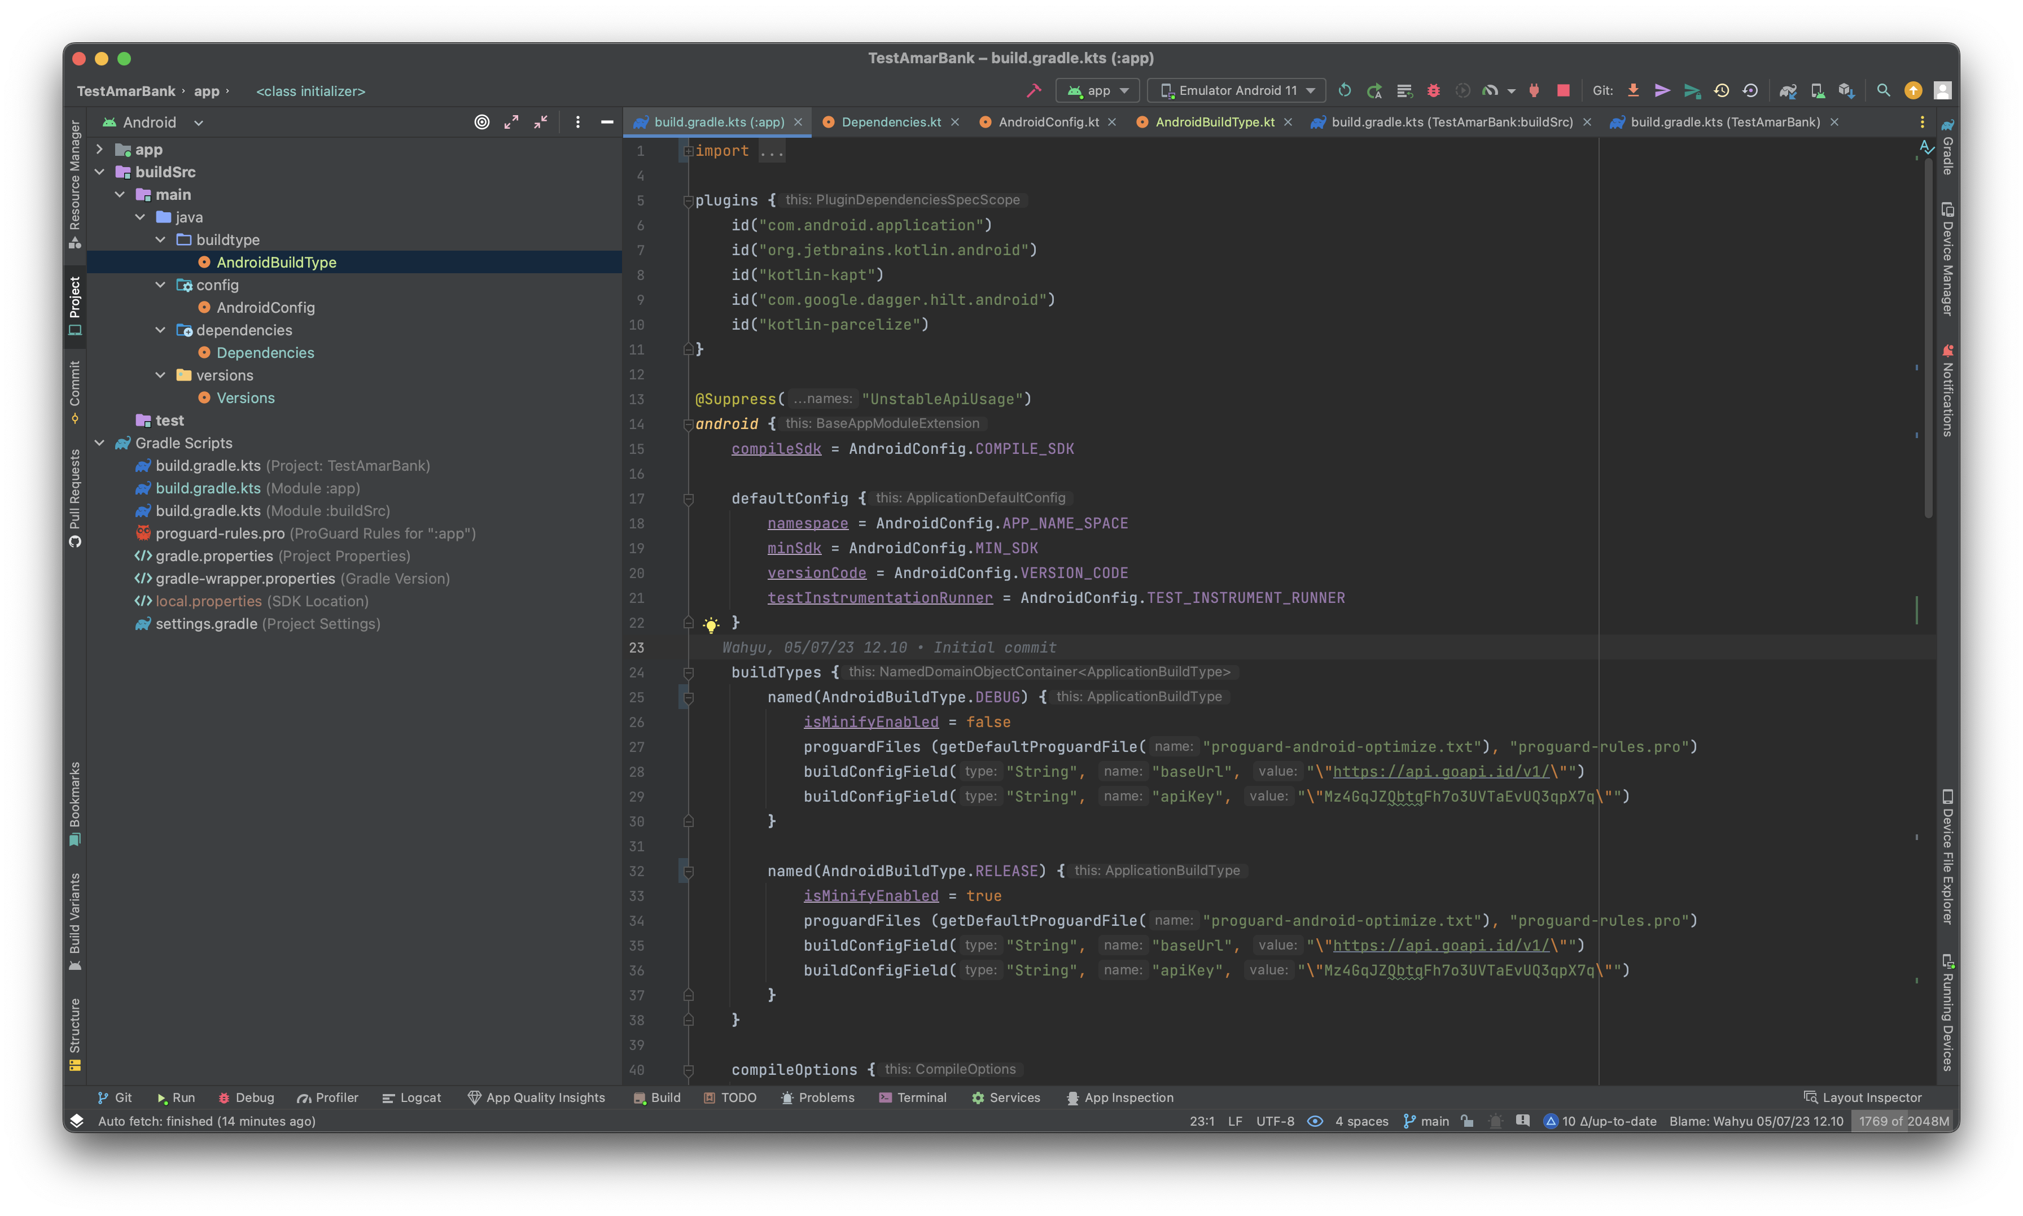Collapse the buildtype package node

tap(160, 239)
